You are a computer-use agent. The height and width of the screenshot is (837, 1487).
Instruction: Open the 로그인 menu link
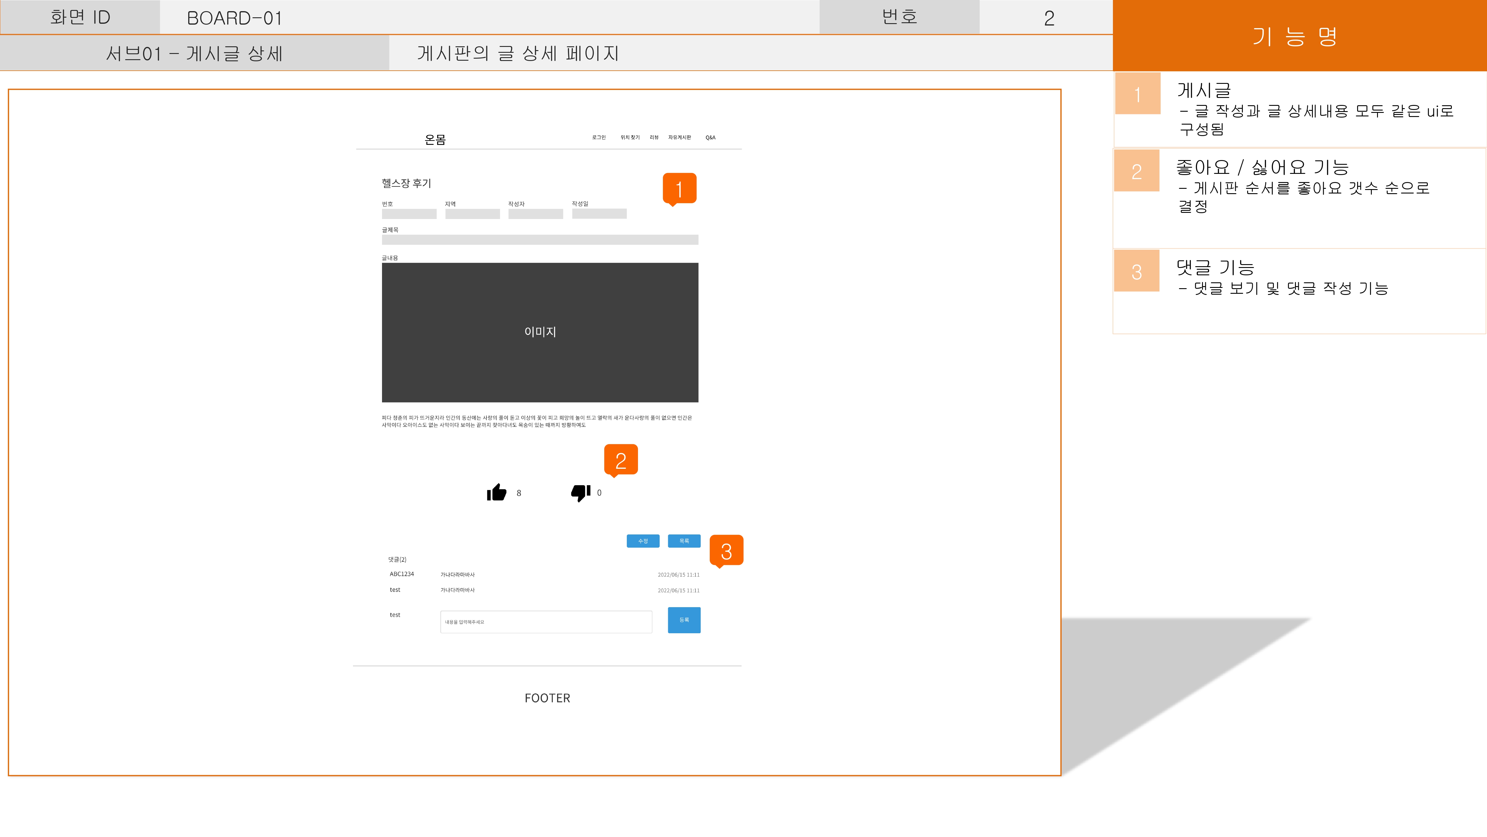point(599,137)
